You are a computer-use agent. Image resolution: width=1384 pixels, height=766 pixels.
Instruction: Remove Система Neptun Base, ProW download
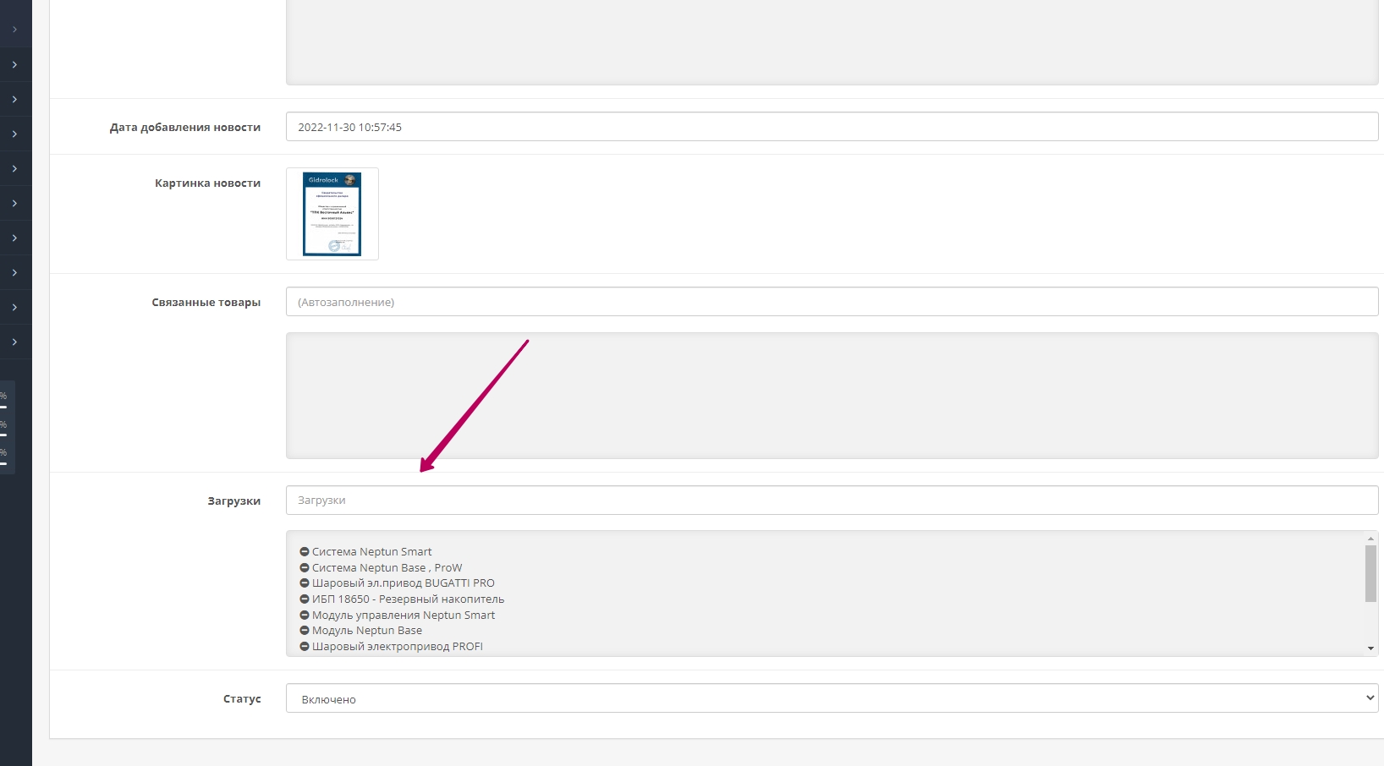(305, 568)
